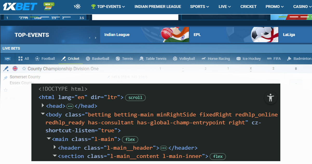Open the accessibility icon button
Viewport: 312px width, 164px height.
pos(270,98)
